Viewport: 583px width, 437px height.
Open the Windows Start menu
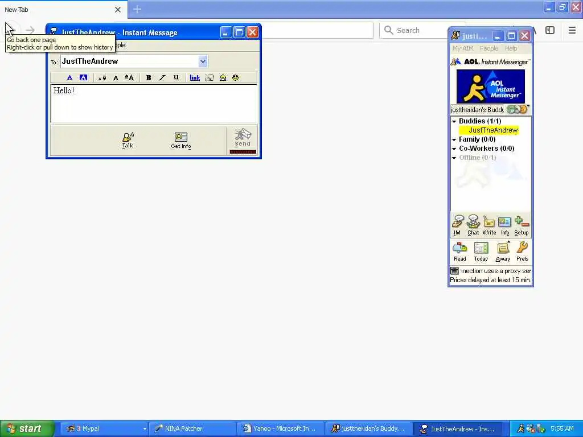[x=27, y=428]
